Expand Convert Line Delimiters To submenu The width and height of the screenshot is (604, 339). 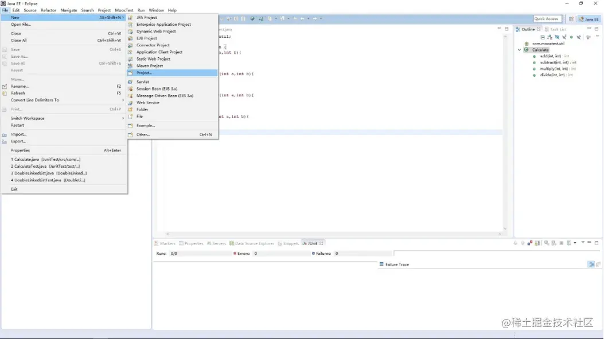pos(64,100)
